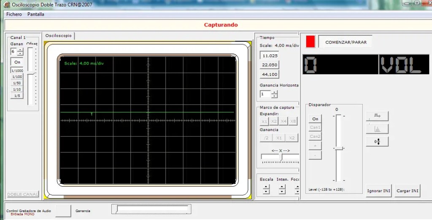Image resolution: width=432 pixels, height=220 pixels.
Task: Click the blank audio recorder control button
Action: click(x=63, y=211)
